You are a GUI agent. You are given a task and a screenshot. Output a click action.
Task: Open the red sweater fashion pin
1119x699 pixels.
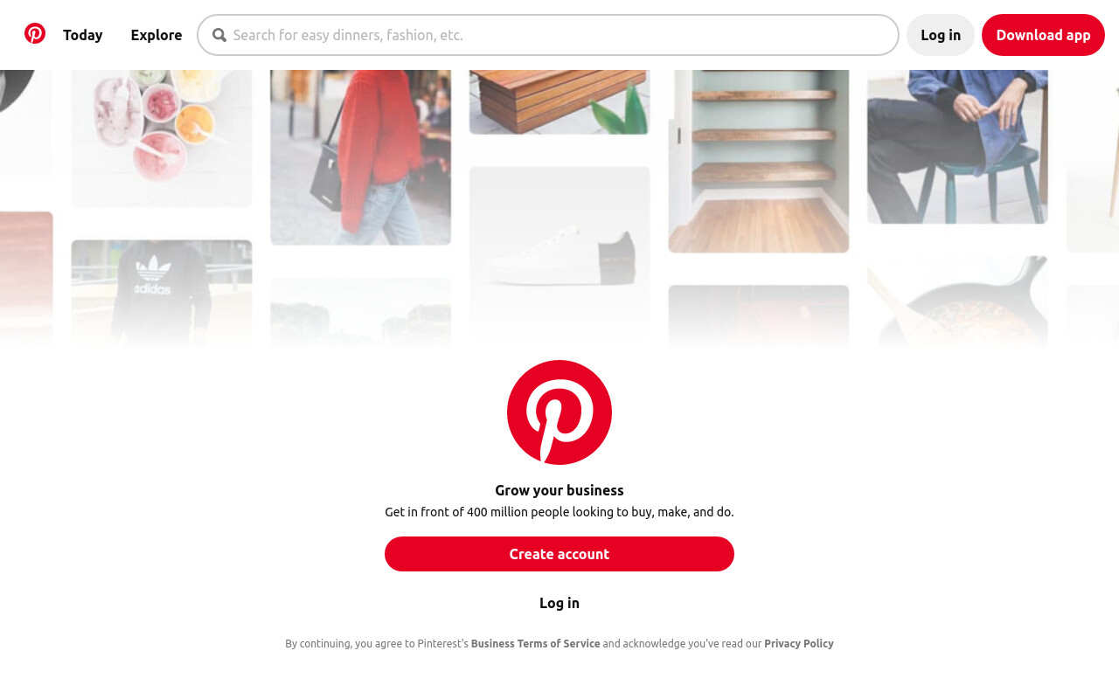[x=361, y=157]
